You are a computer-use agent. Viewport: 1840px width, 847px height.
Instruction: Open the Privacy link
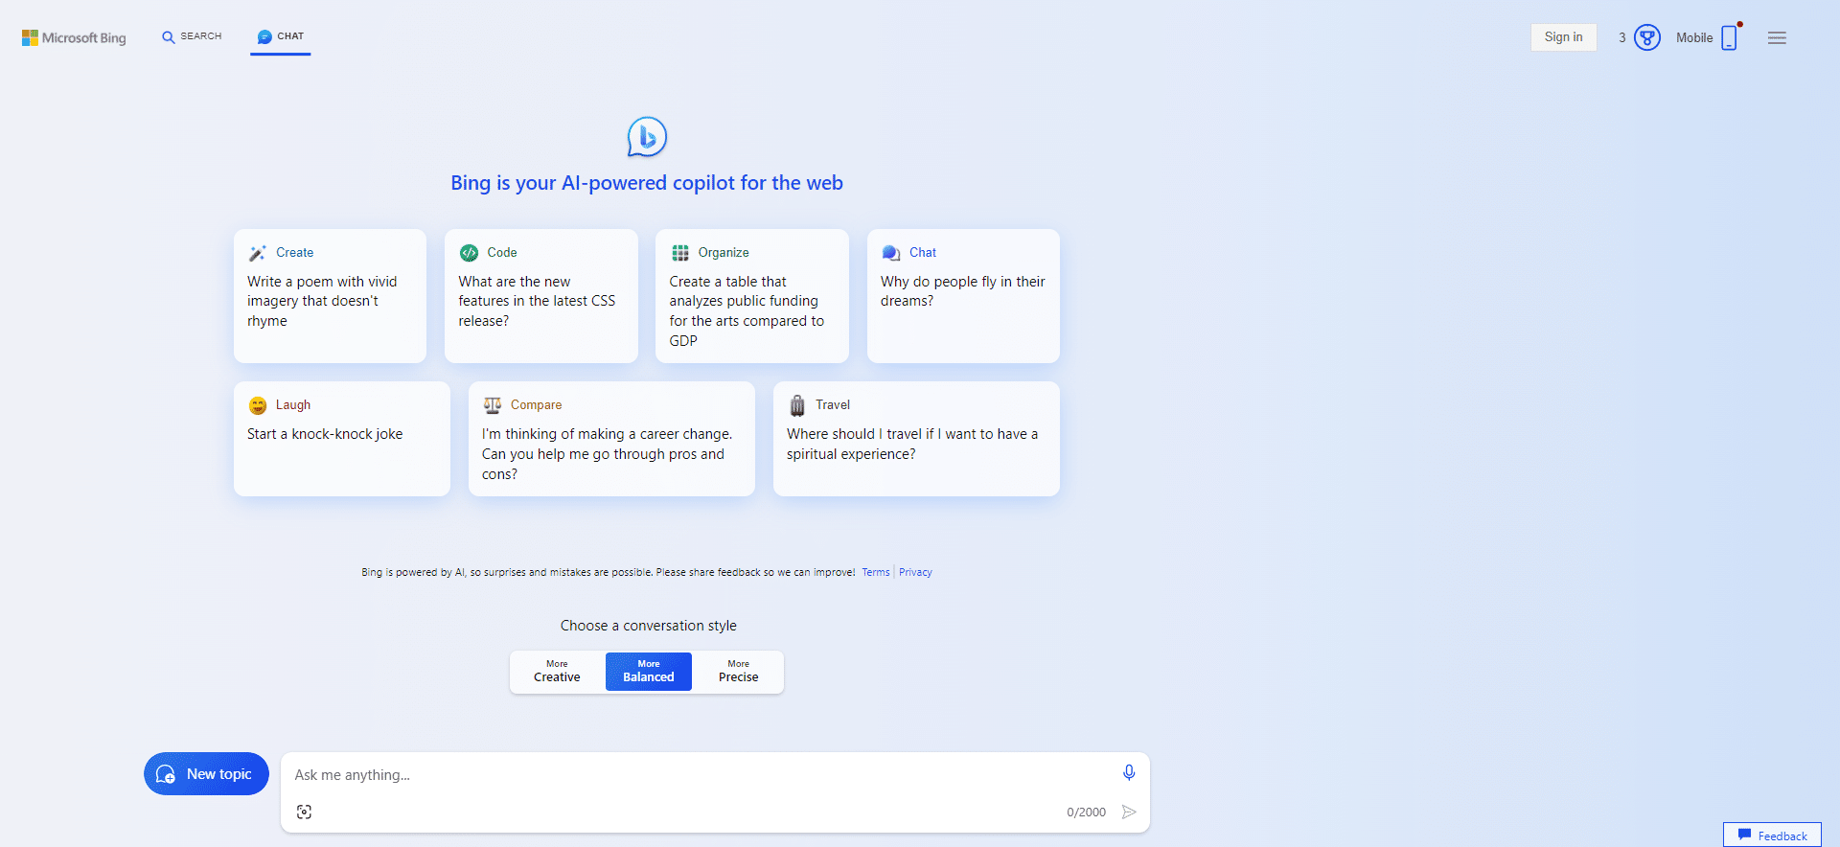coord(915,572)
